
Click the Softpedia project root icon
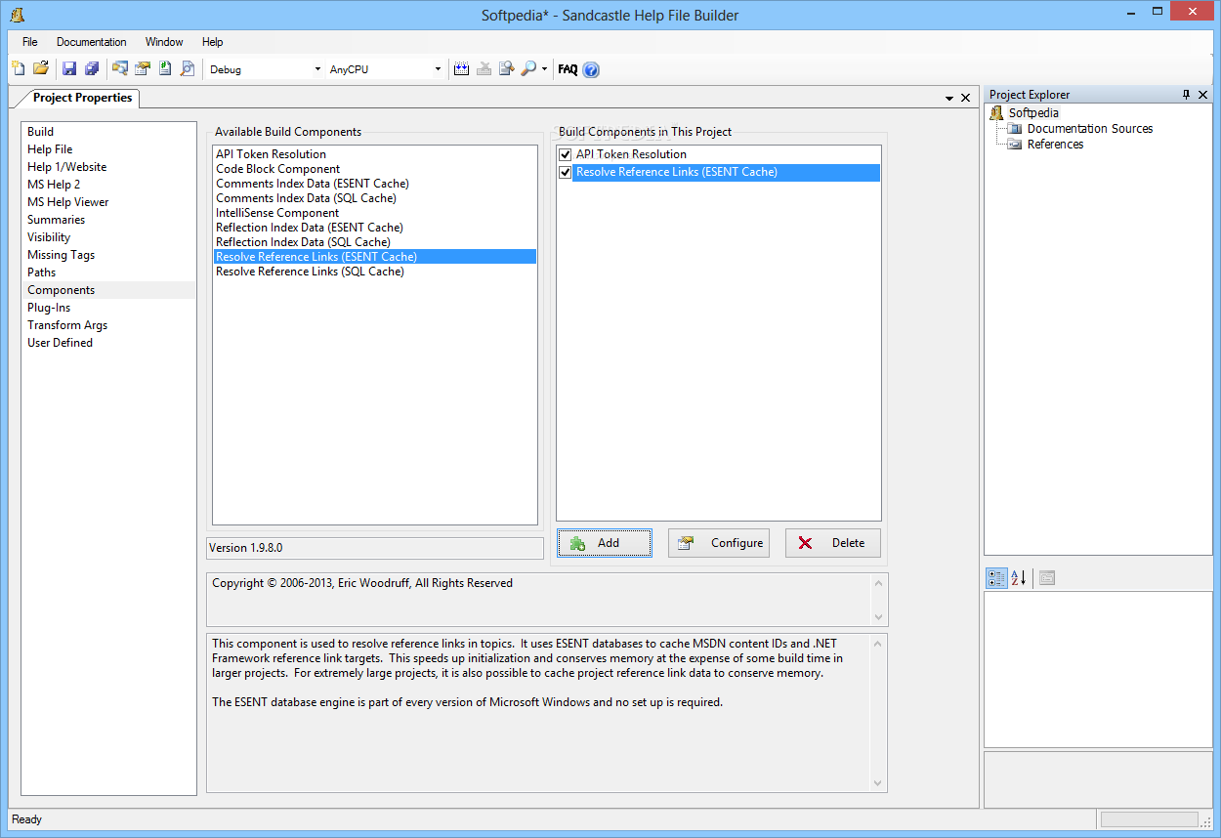pos(997,113)
